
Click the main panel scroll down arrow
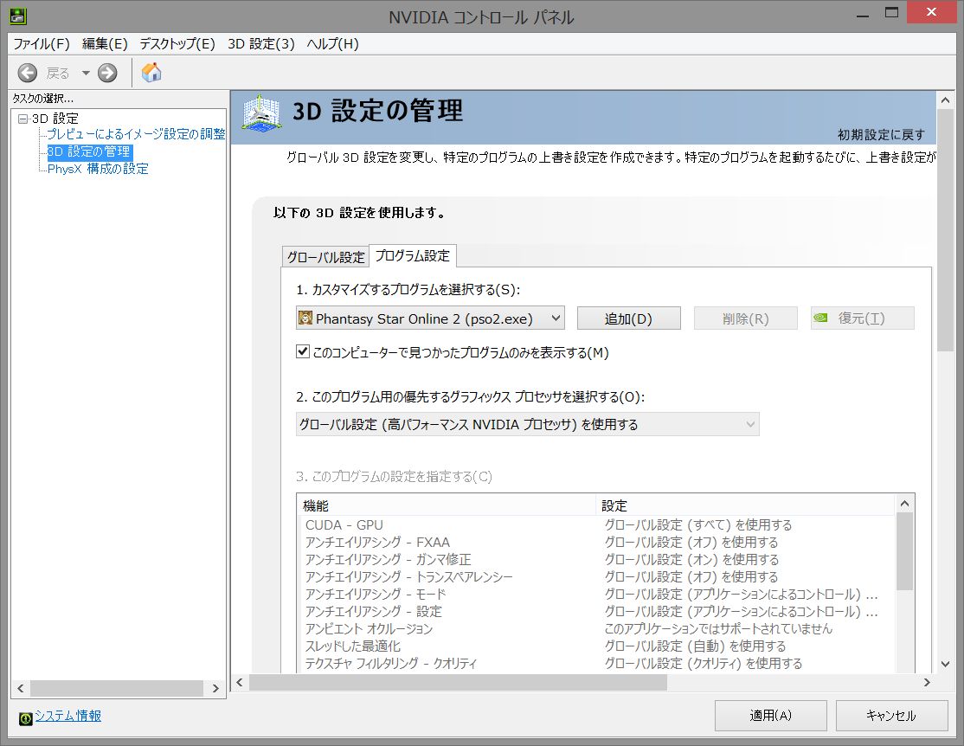point(946,664)
